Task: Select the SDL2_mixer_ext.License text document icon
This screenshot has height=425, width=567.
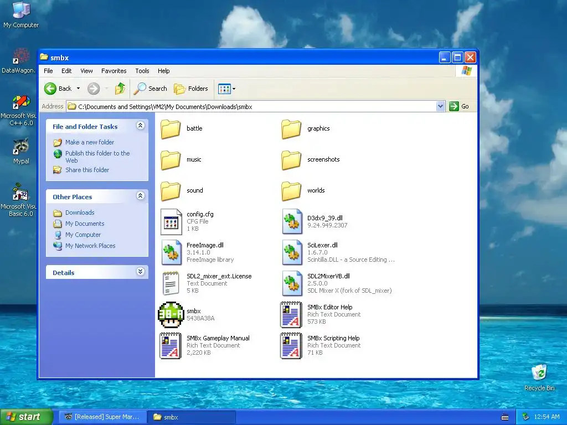Action: pyautogui.click(x=171, y=283)
